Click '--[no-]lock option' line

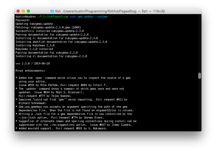point(61,117)
